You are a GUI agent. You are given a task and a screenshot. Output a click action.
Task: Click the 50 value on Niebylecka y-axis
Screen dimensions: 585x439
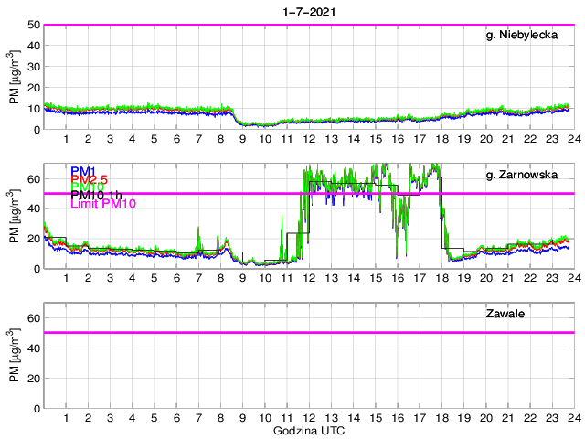[x=33, y=25]
